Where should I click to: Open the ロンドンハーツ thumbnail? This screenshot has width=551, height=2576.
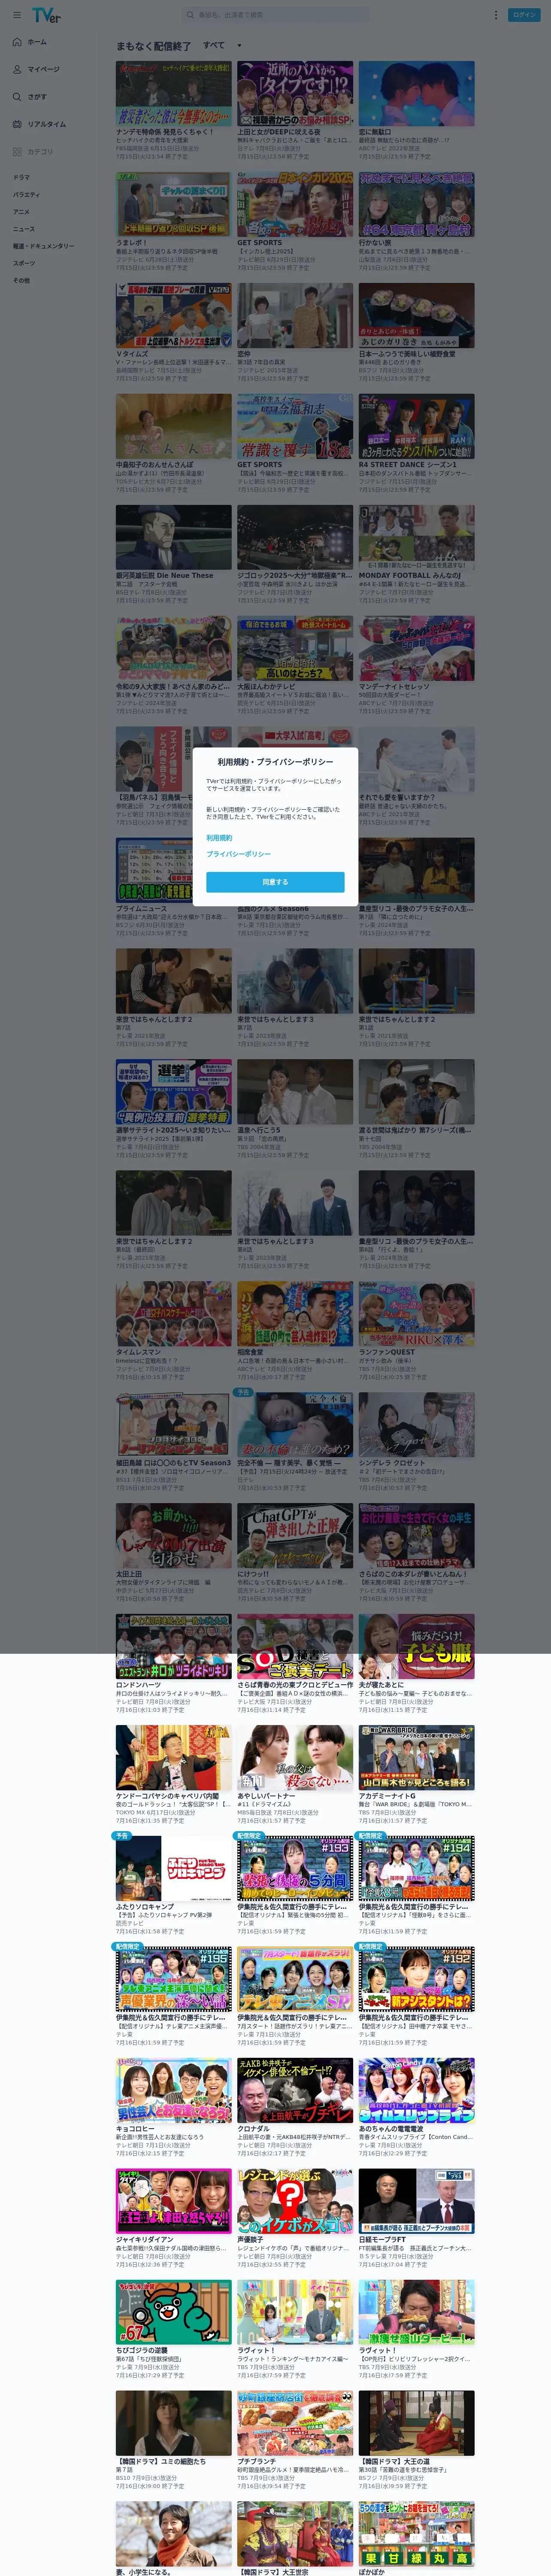click(x=173, y=1646)
